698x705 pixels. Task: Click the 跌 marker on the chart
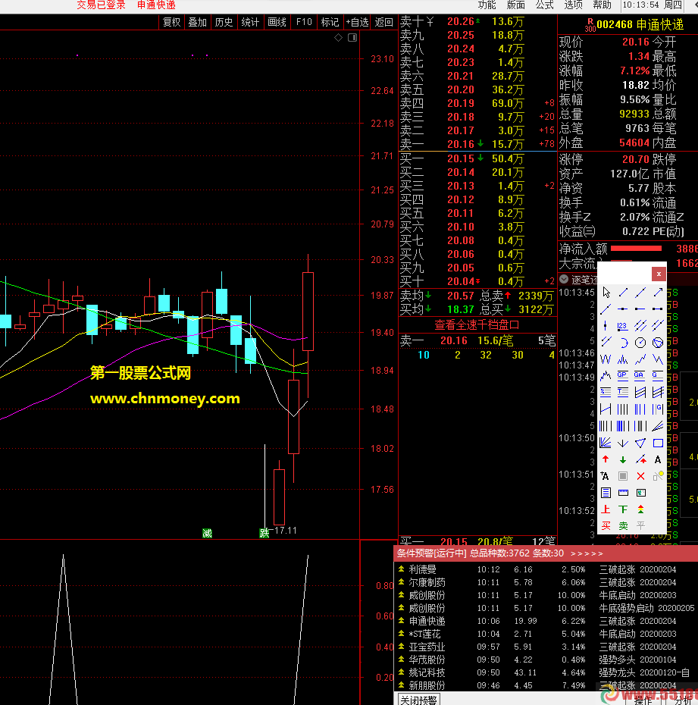(264, 533)
